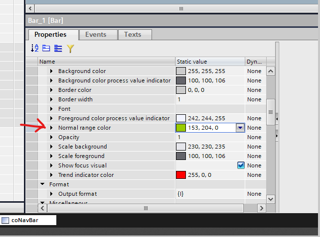
Task: Toggle the Show focus visual checkbox
Action: tap(241, 165)
